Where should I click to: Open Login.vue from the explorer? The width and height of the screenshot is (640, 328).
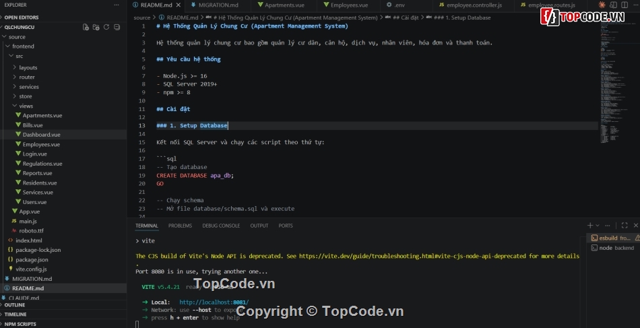[x=34, y=154]
